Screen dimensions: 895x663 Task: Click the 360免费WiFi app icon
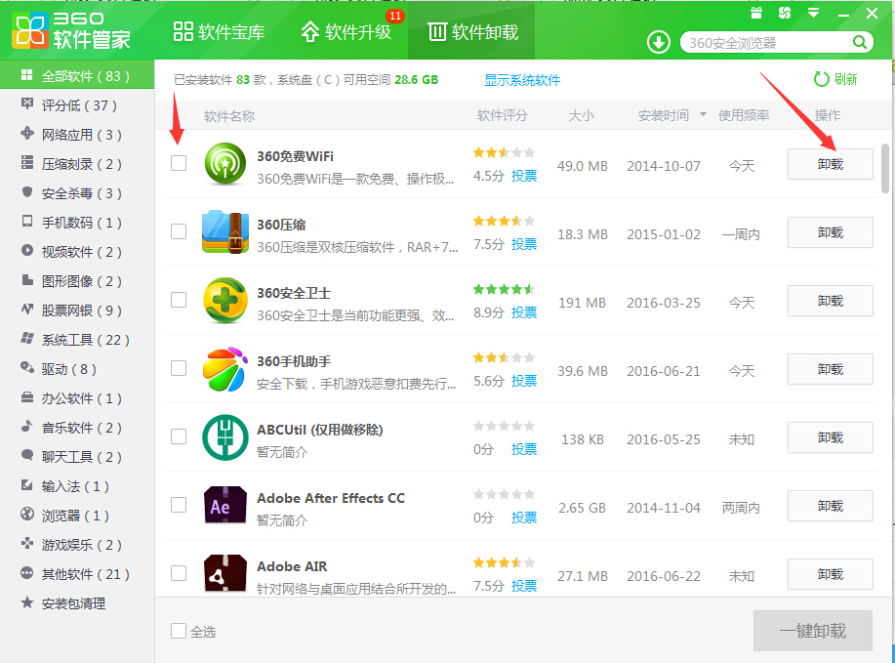[x=224, y=164]
